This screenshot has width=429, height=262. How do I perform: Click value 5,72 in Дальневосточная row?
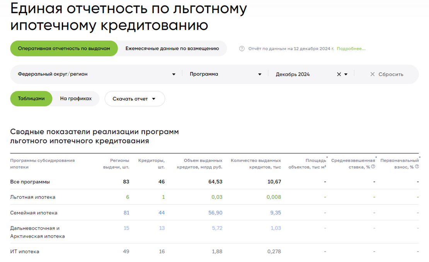[x=217, y=228]
